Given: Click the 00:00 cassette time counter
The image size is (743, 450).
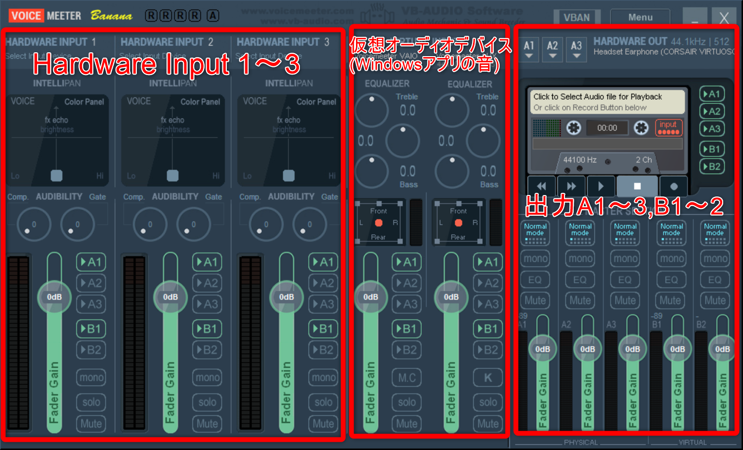Looking at the screenshot, I should pyautogui.click(x=607, y=128).
